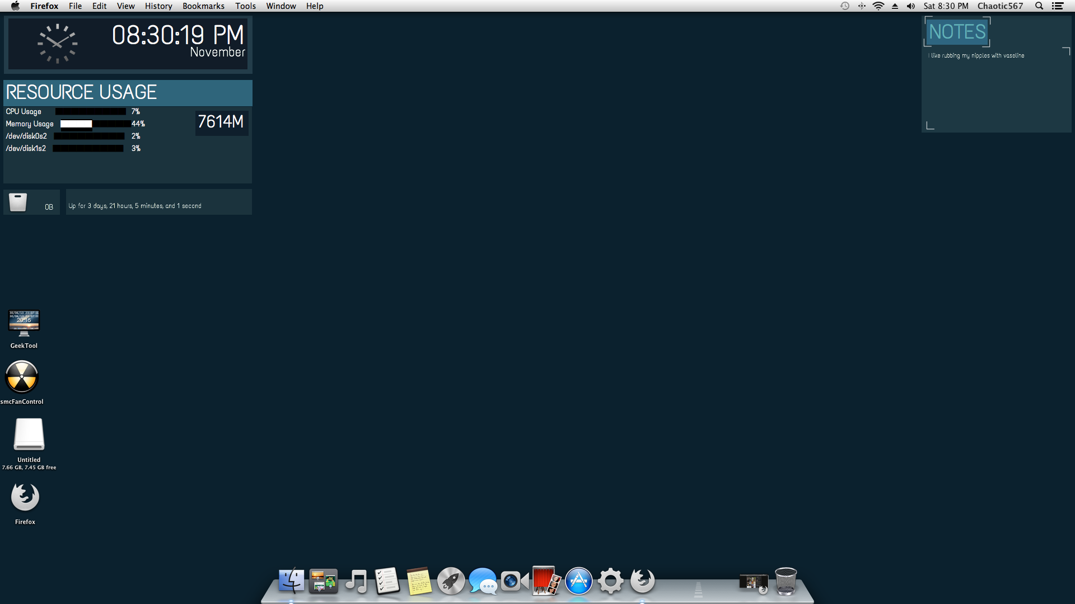Open the Chaotic567 user menu
This screenshot has width=1075, height=604.
click(x=1000, y=6)
